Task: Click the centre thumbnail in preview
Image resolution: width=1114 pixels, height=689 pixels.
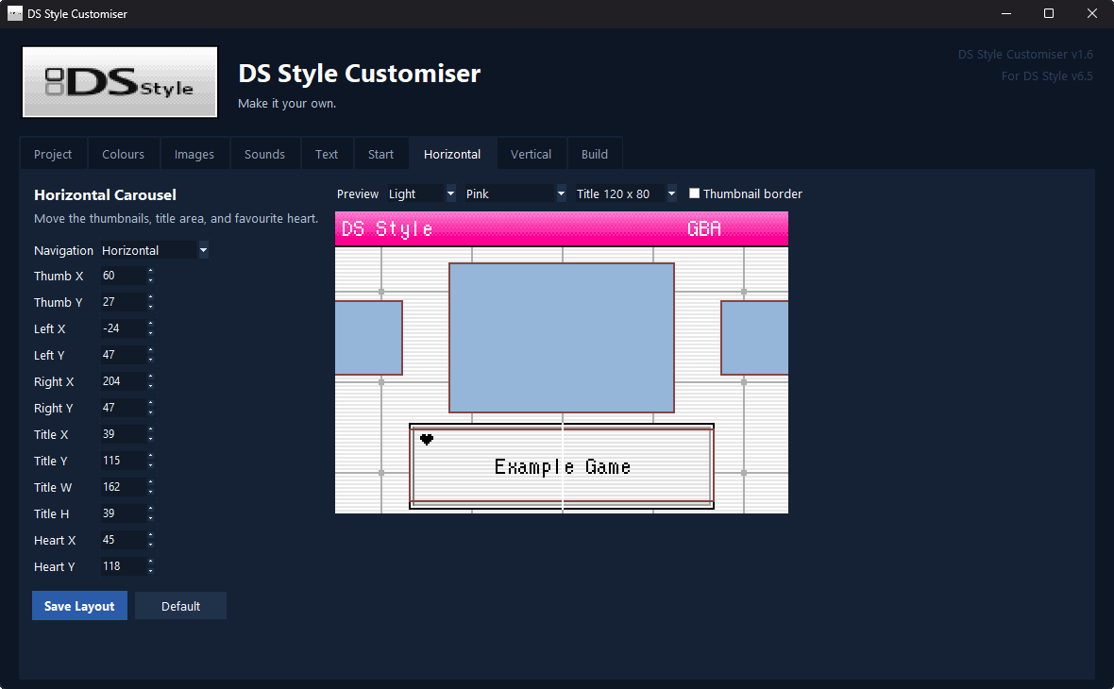Action: click(x=562, y=337)
